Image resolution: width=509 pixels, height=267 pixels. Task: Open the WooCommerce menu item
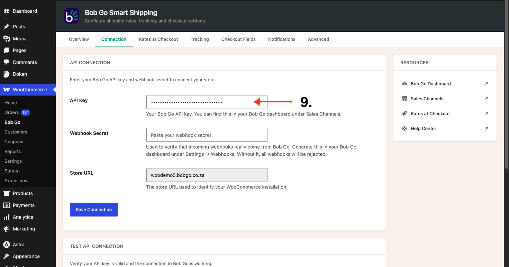(28, 90)
